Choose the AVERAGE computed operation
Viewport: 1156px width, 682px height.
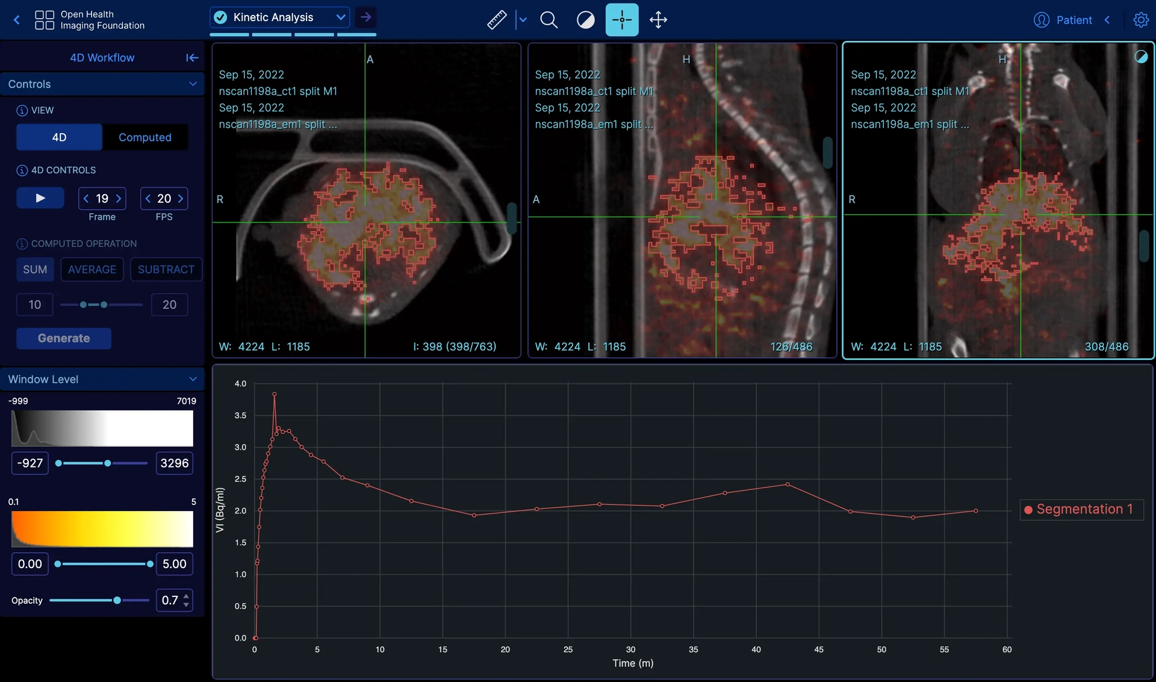click(92, 270)
